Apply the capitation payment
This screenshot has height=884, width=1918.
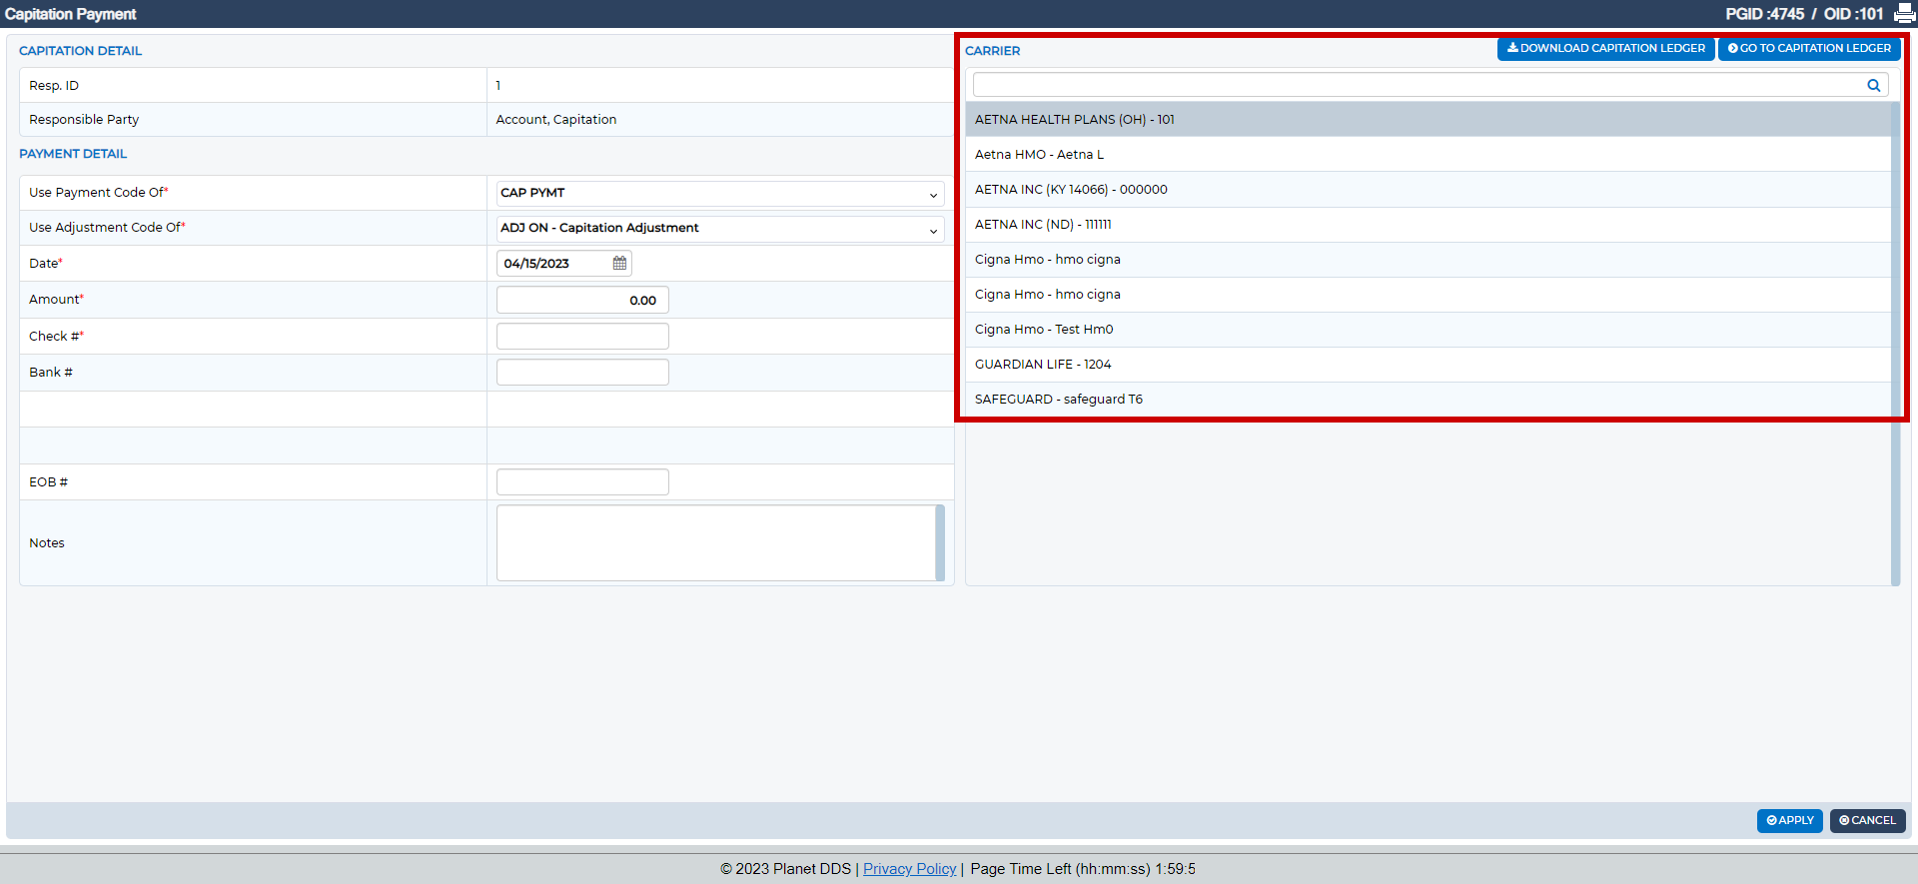1789,820
